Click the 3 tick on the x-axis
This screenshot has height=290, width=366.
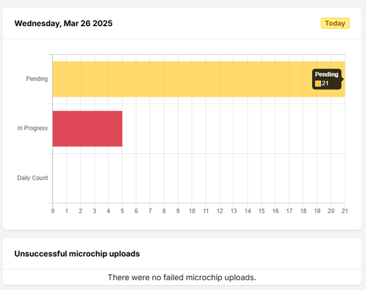[x=95, y=211]
